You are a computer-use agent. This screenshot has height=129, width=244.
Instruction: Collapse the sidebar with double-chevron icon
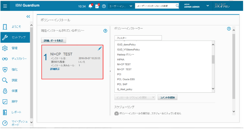pos(28,17)
